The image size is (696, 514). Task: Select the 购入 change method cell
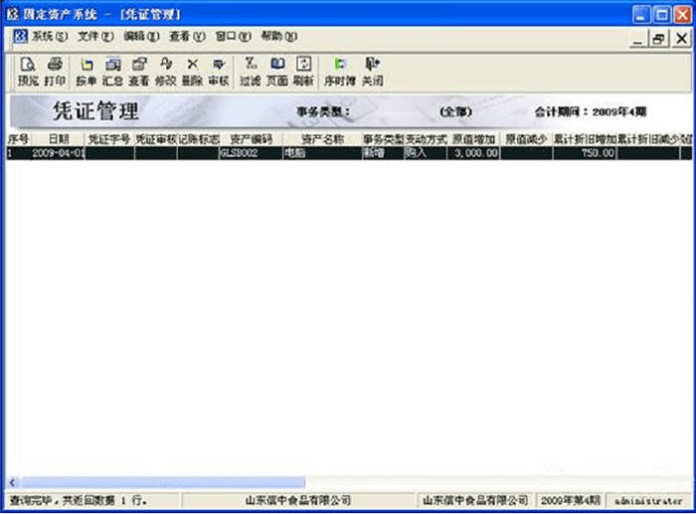(x=426, y=153)
